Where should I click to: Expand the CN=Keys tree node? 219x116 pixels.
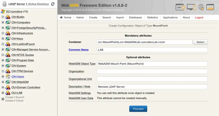tap(3, 39)
